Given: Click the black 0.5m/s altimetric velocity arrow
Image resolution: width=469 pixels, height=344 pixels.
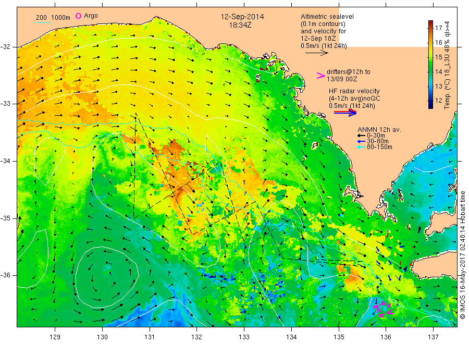Looking at the screenshot, I should click(x=317, y=53).
